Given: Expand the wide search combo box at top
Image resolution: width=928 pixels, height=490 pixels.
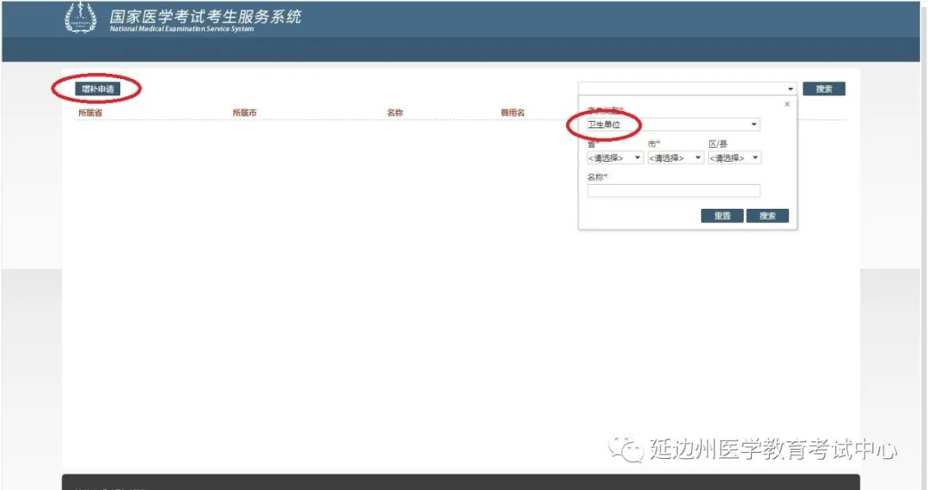Looking at the screenshot, I should [687, 89].
